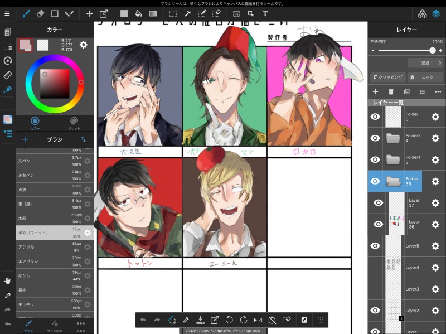Decrease opacity with minus button
Viewport: 446px width, 334px height.
point(373,51)
